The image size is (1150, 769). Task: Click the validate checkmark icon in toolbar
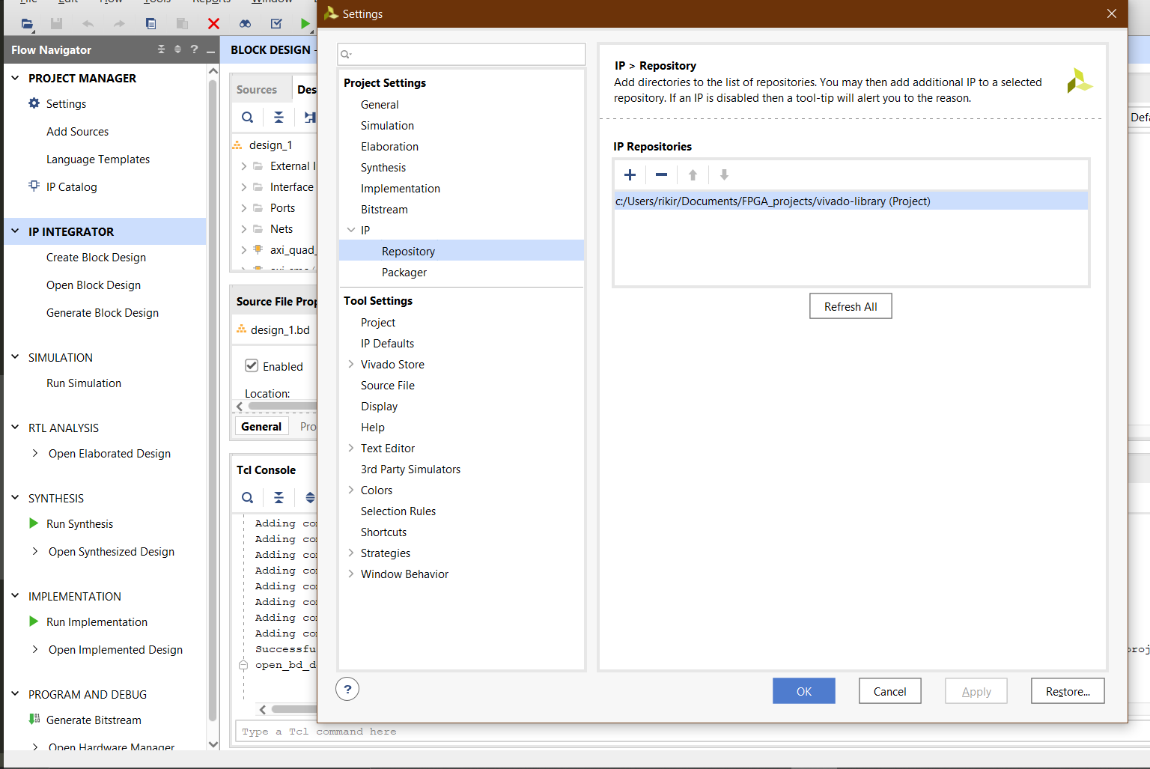[276, 23]
